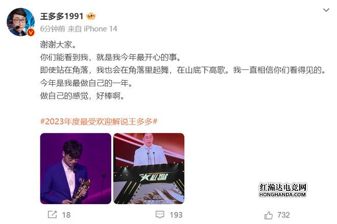View the All Star podium photo
337x224 pixels.
click(x=149, y=168)
